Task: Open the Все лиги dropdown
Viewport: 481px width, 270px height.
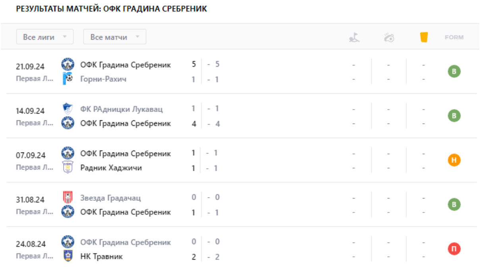Action: point(45,37)
